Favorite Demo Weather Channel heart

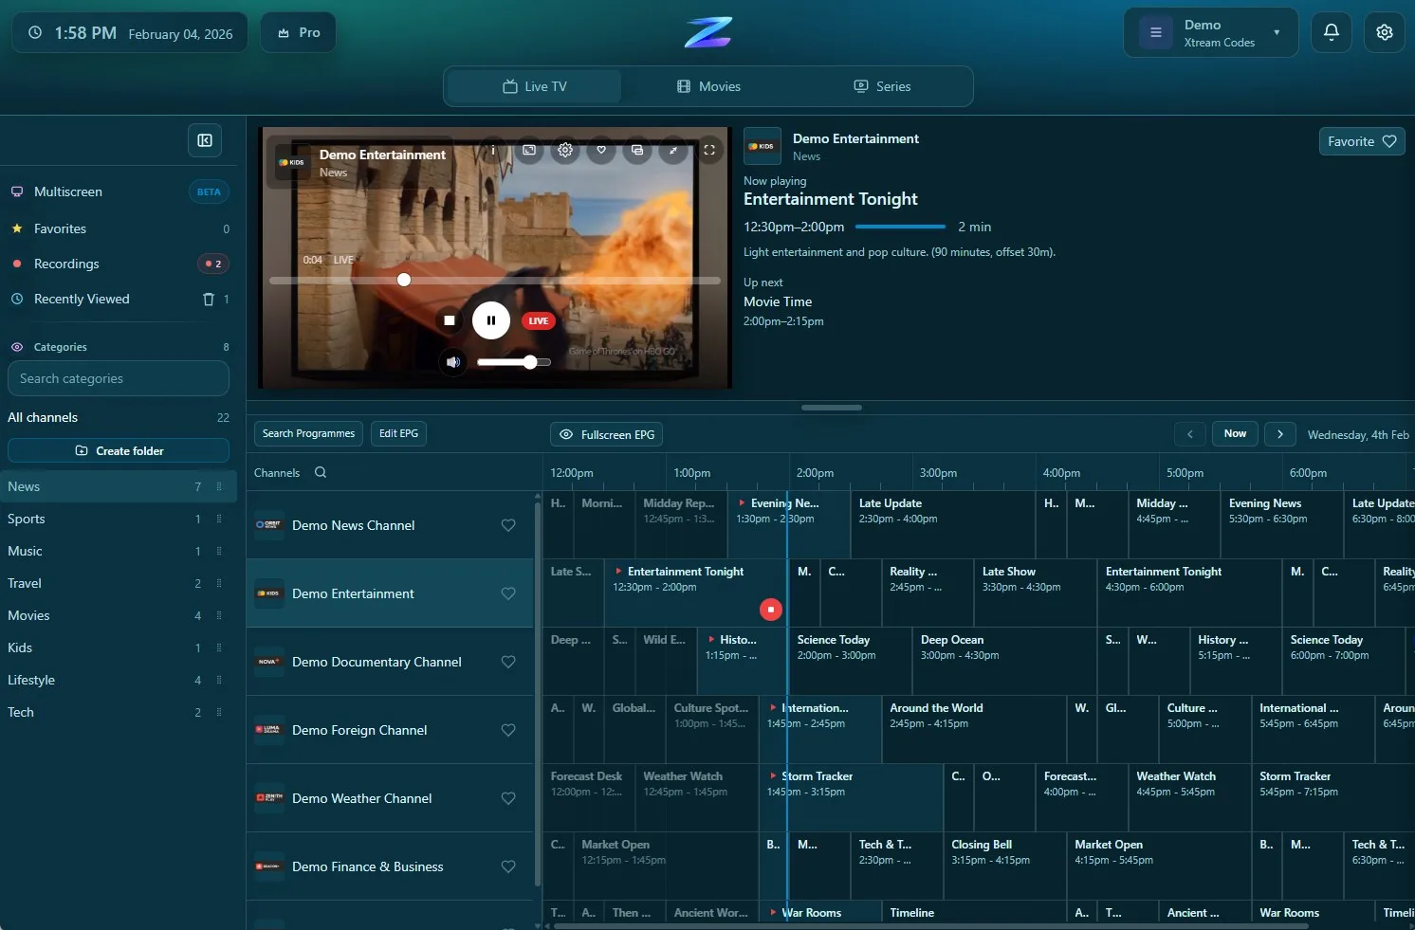point(508,798)
